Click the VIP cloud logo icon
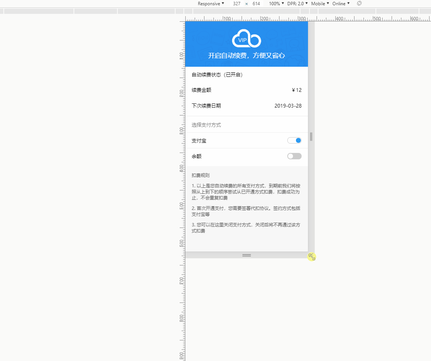The height and width of the screenshot is (361, 431). coord(246,37)
